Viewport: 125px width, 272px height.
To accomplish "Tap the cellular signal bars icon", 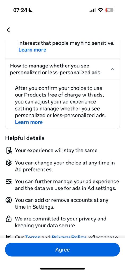I will (x=92, y=11).
